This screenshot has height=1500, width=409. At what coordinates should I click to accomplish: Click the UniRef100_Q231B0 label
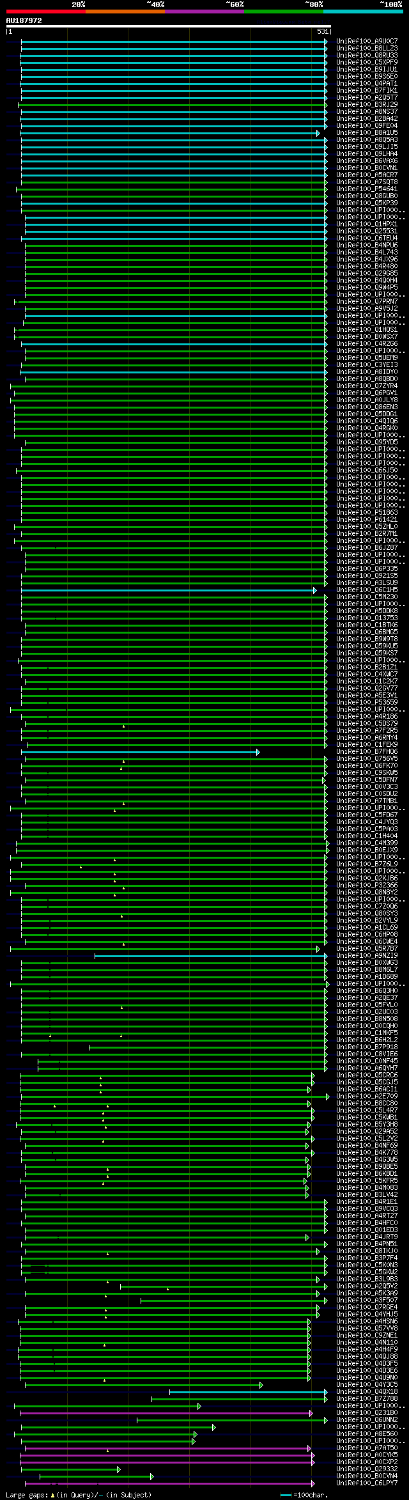[x=367, y=1413]
